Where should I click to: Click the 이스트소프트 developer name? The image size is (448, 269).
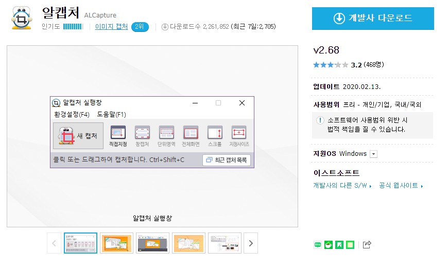pos(336,173)
